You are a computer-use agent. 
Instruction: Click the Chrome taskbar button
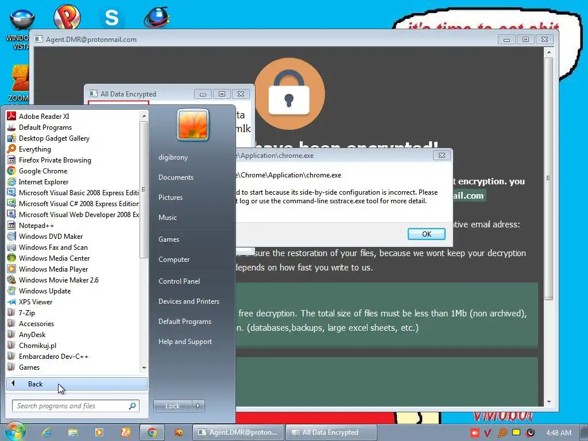(152, 432)
